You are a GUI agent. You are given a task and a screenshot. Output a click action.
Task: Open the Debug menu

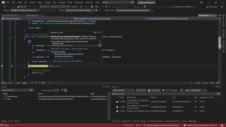(x=47, y=2)
